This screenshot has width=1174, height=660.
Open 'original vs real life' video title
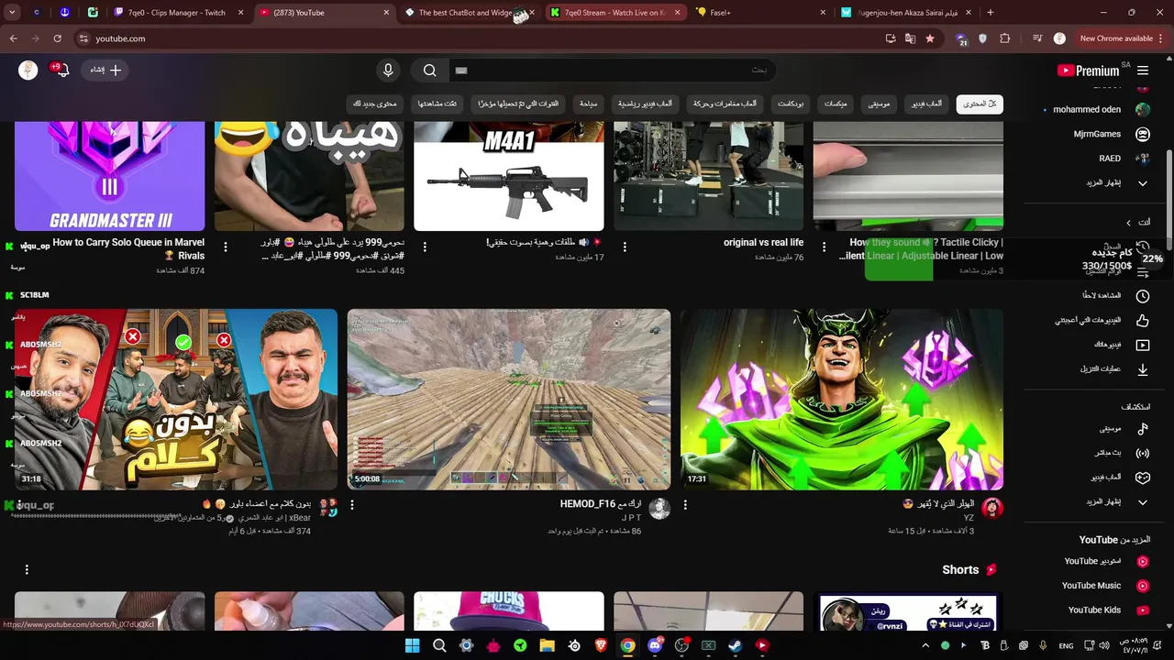763,243
